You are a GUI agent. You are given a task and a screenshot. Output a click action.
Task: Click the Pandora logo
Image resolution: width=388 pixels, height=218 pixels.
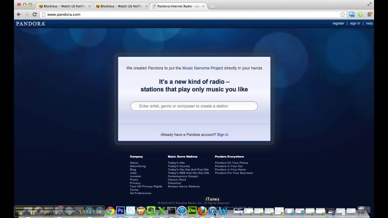tap(31, 24)
